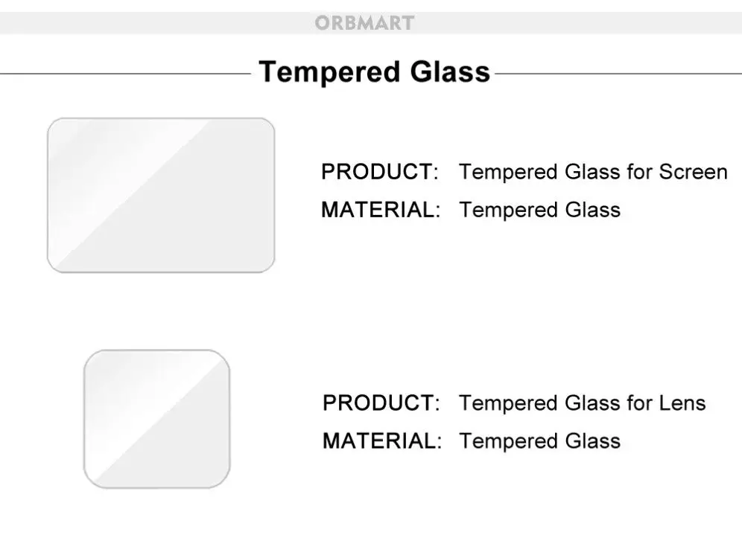Screen dimensions: 742x558
Task: Select the Tempered Glass heading
Action: click(374, 72)
